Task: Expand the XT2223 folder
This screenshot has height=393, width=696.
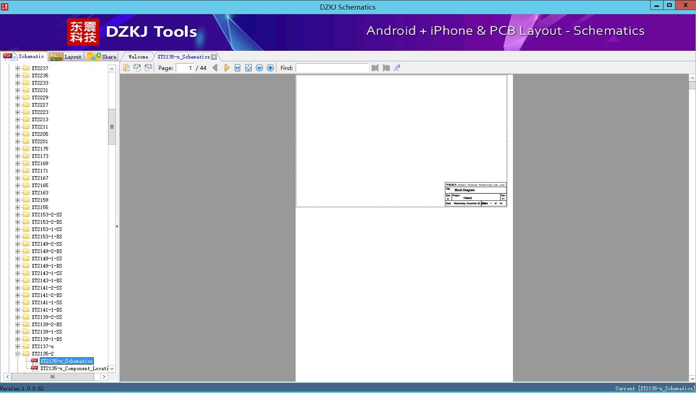Action: tap(18, 112)
